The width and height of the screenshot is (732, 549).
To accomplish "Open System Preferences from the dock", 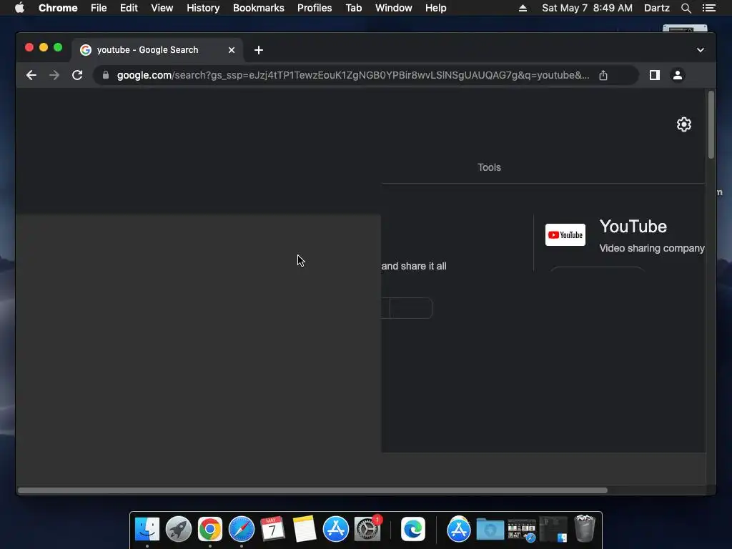I will click(x=367, y=530).
